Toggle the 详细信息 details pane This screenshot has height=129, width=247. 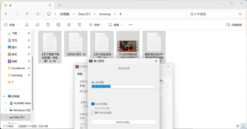tap(234, 25)
